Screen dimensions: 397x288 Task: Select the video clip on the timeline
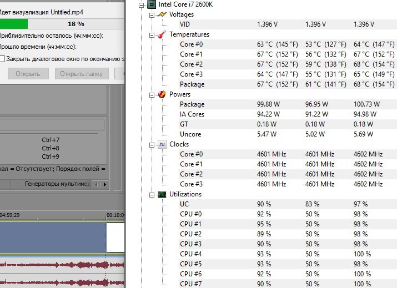tap(53, 237)
